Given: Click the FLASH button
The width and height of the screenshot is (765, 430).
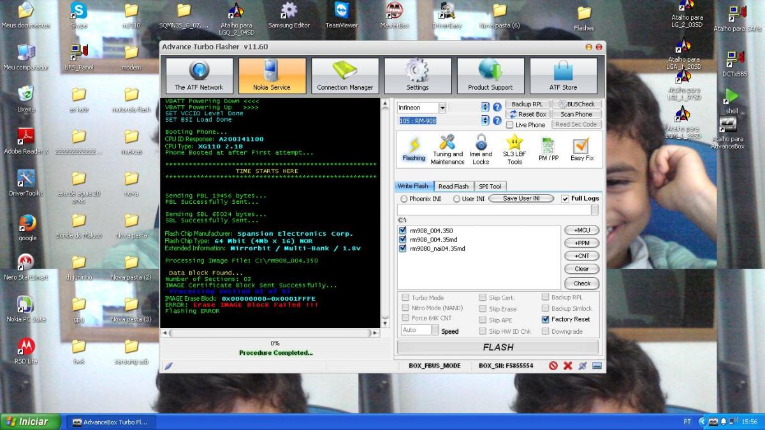Looking at the screenshot, I should (498, 347).
